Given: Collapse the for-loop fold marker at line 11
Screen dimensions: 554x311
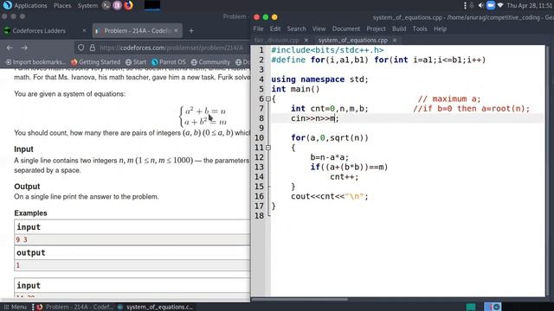Looking at the screenshot, I should (268, 148).
